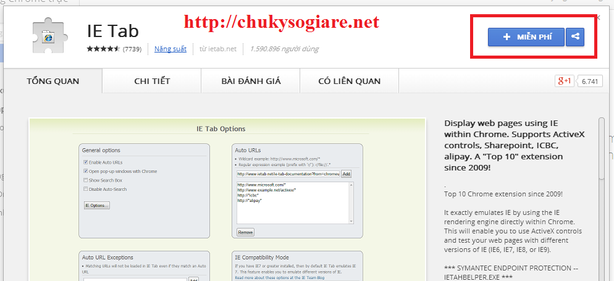Switch to the TỔNG QUAN tab
This screenshot has height=281, width=614.
[53, 81]
